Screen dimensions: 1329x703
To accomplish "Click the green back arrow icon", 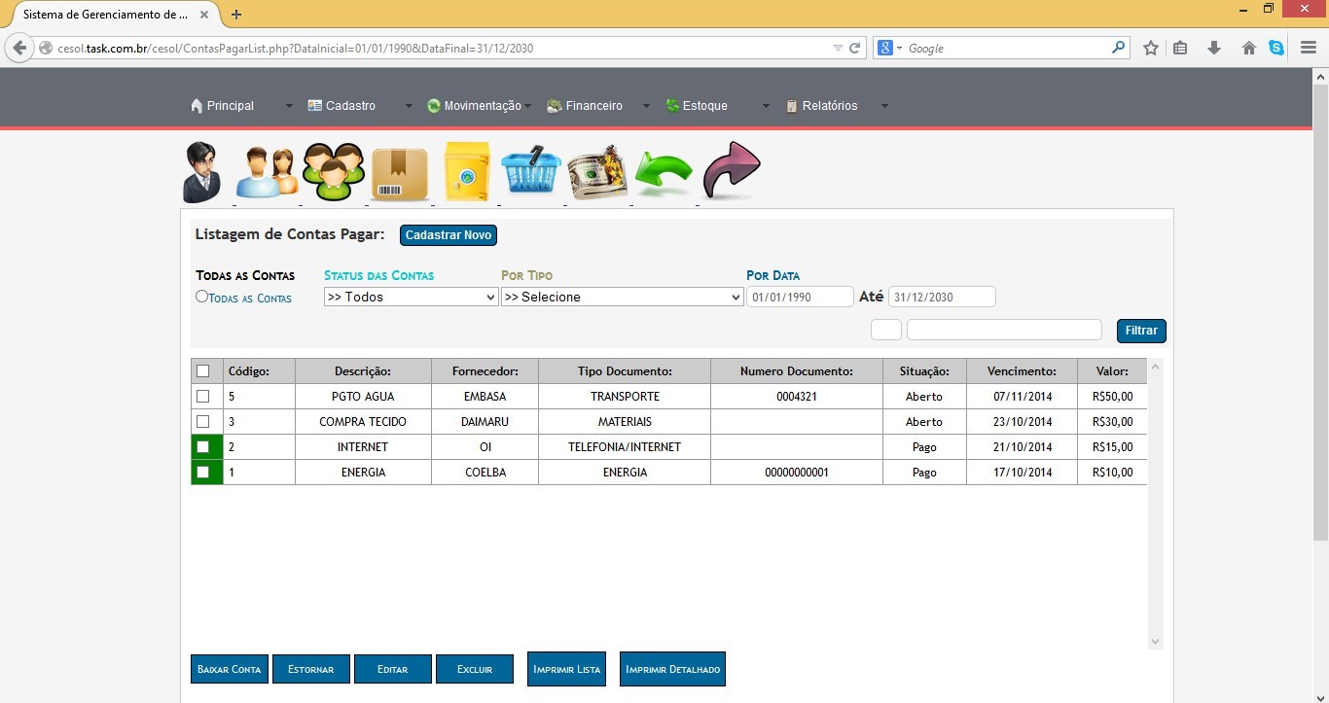I will click(x=664, y=175).
